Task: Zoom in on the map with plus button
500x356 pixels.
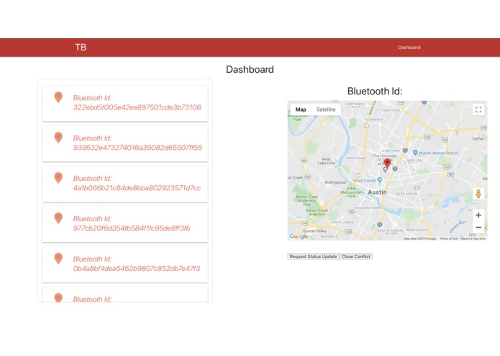Action: (x=478, y=215)
